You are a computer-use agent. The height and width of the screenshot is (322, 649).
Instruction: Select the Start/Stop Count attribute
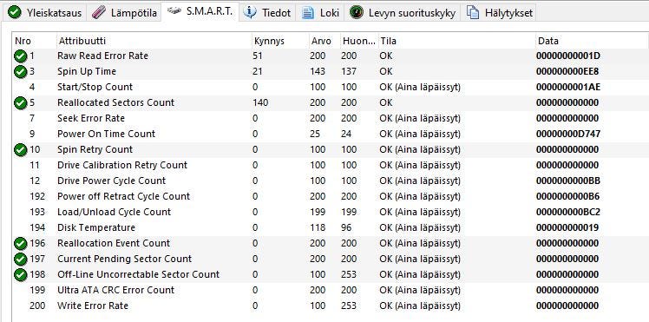(x=95, y=87)
